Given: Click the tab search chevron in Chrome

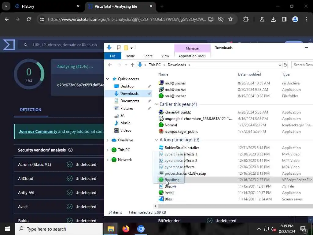Looking at the screenshot, I should click(6, 6).
